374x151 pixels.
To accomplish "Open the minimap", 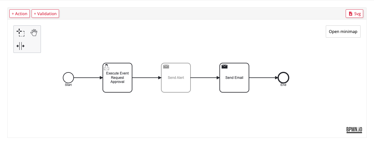I will (343, 32).
